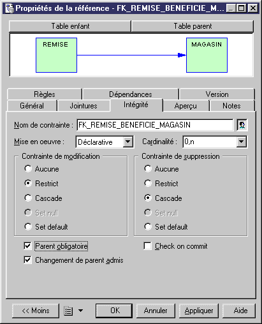Select Cascade under Contrainte de modification

tap(28, 198)
